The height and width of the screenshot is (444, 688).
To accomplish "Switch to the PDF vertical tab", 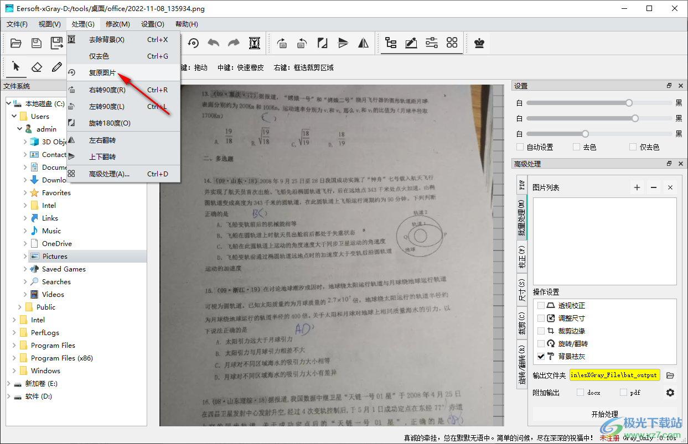I will click(521, 185).
